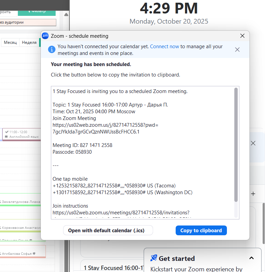Click the Zoom main window scrollbar
This screenshot has width=265, height=272.
coord(264,223)
